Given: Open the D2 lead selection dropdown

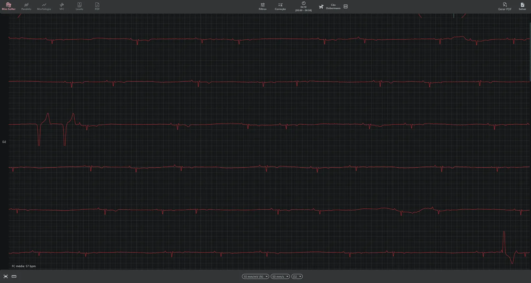Looking at the screenshot, I should [x=297, y=276].
